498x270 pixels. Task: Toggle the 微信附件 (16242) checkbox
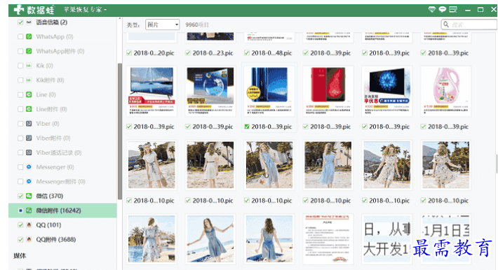pos(20,211)
